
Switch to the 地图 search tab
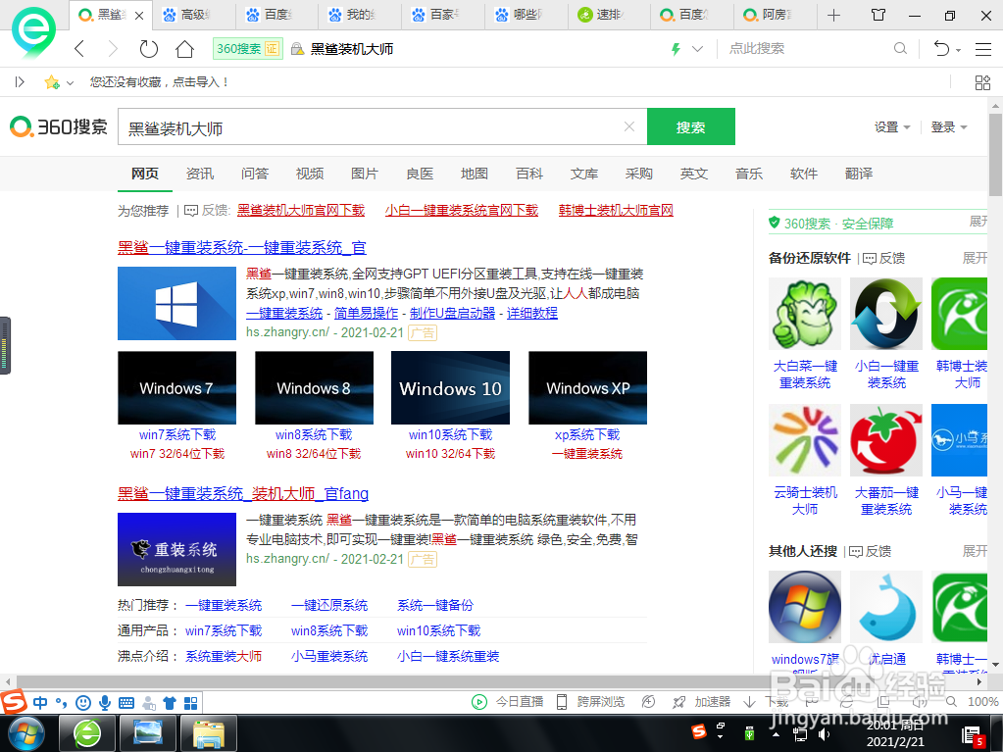click(474, 174)
